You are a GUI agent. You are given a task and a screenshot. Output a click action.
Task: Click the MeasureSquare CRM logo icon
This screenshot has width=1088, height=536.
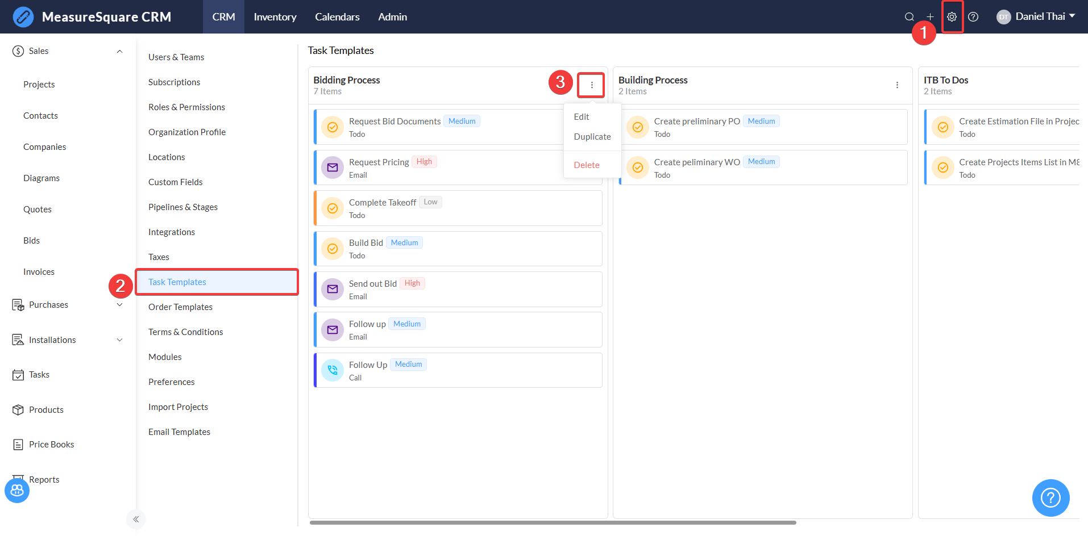pyautogui.click(x=23, y=17)
